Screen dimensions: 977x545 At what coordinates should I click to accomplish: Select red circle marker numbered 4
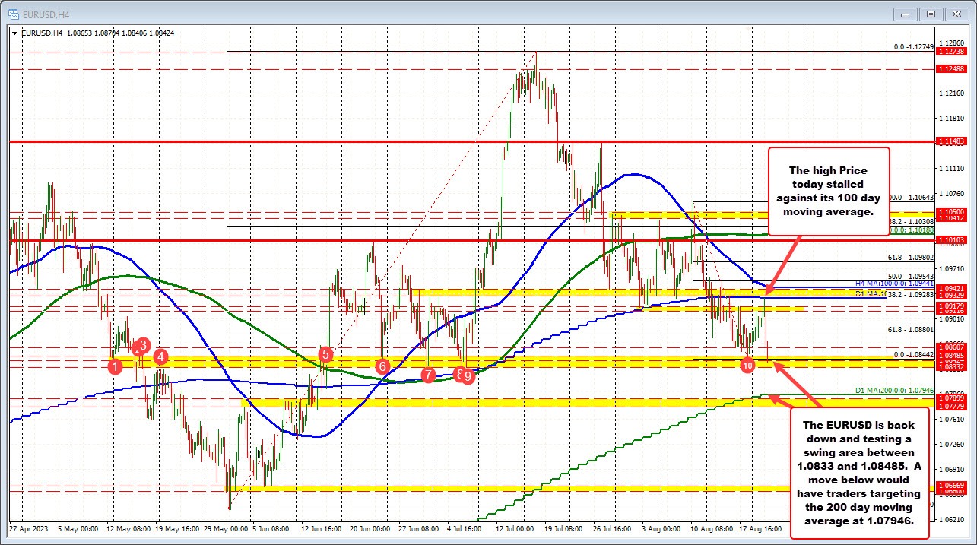[160, 356]
